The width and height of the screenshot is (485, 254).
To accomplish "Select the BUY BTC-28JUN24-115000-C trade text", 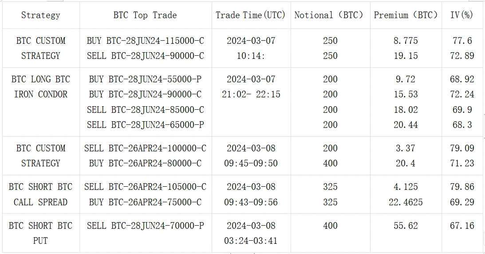I will (145, 41).
